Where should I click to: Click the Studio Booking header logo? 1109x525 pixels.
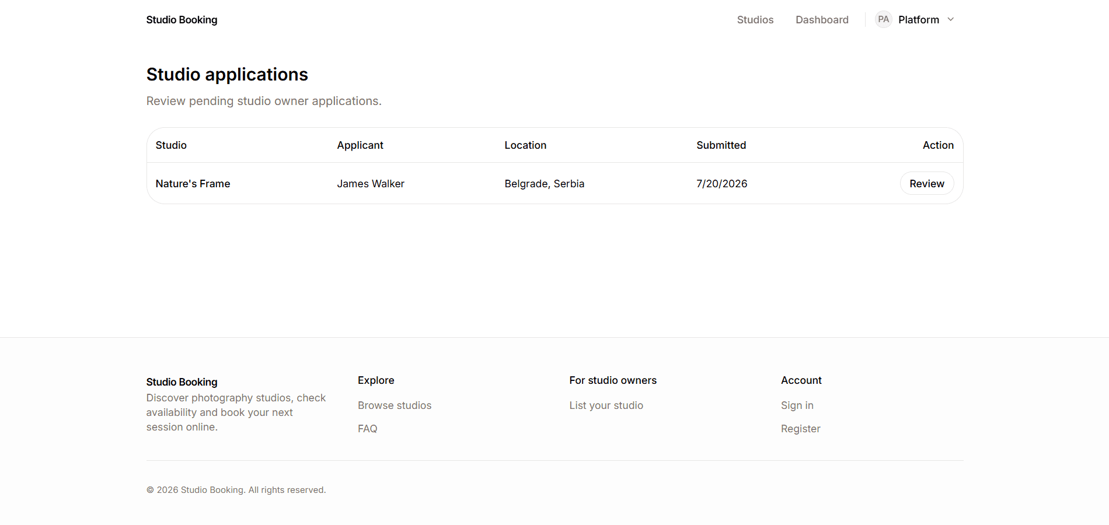182,20
